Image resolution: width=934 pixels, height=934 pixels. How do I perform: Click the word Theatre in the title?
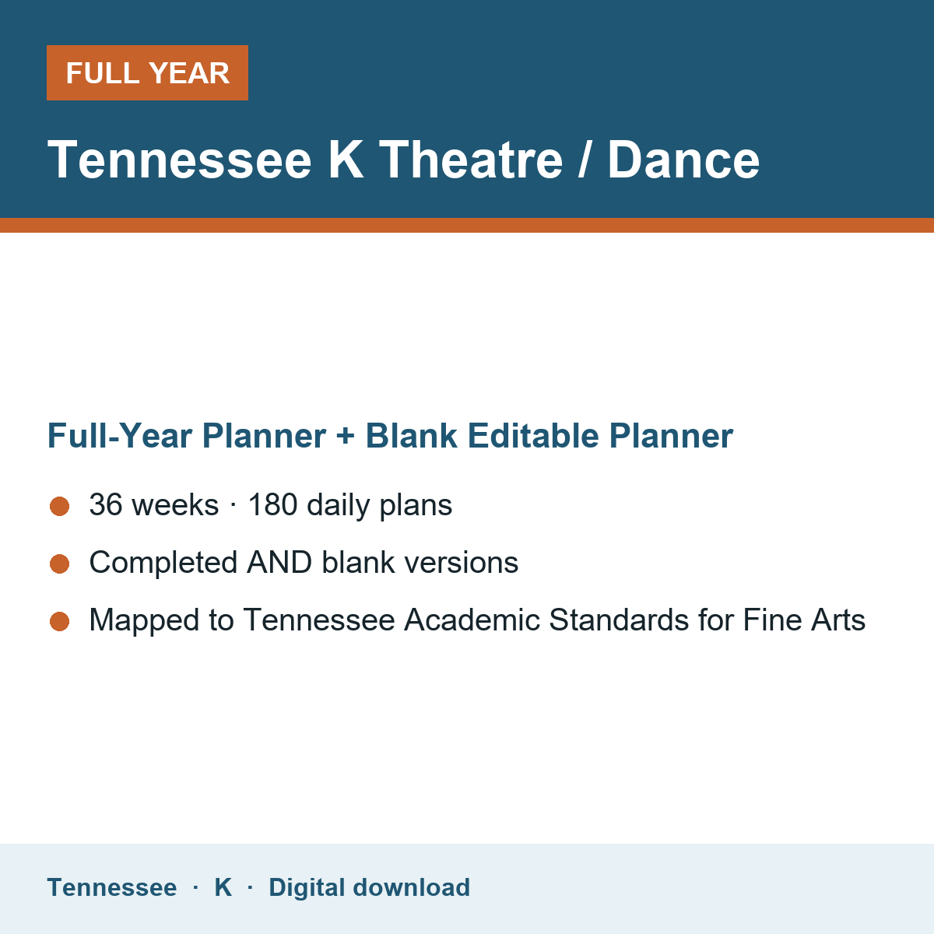tap(471, 160)
